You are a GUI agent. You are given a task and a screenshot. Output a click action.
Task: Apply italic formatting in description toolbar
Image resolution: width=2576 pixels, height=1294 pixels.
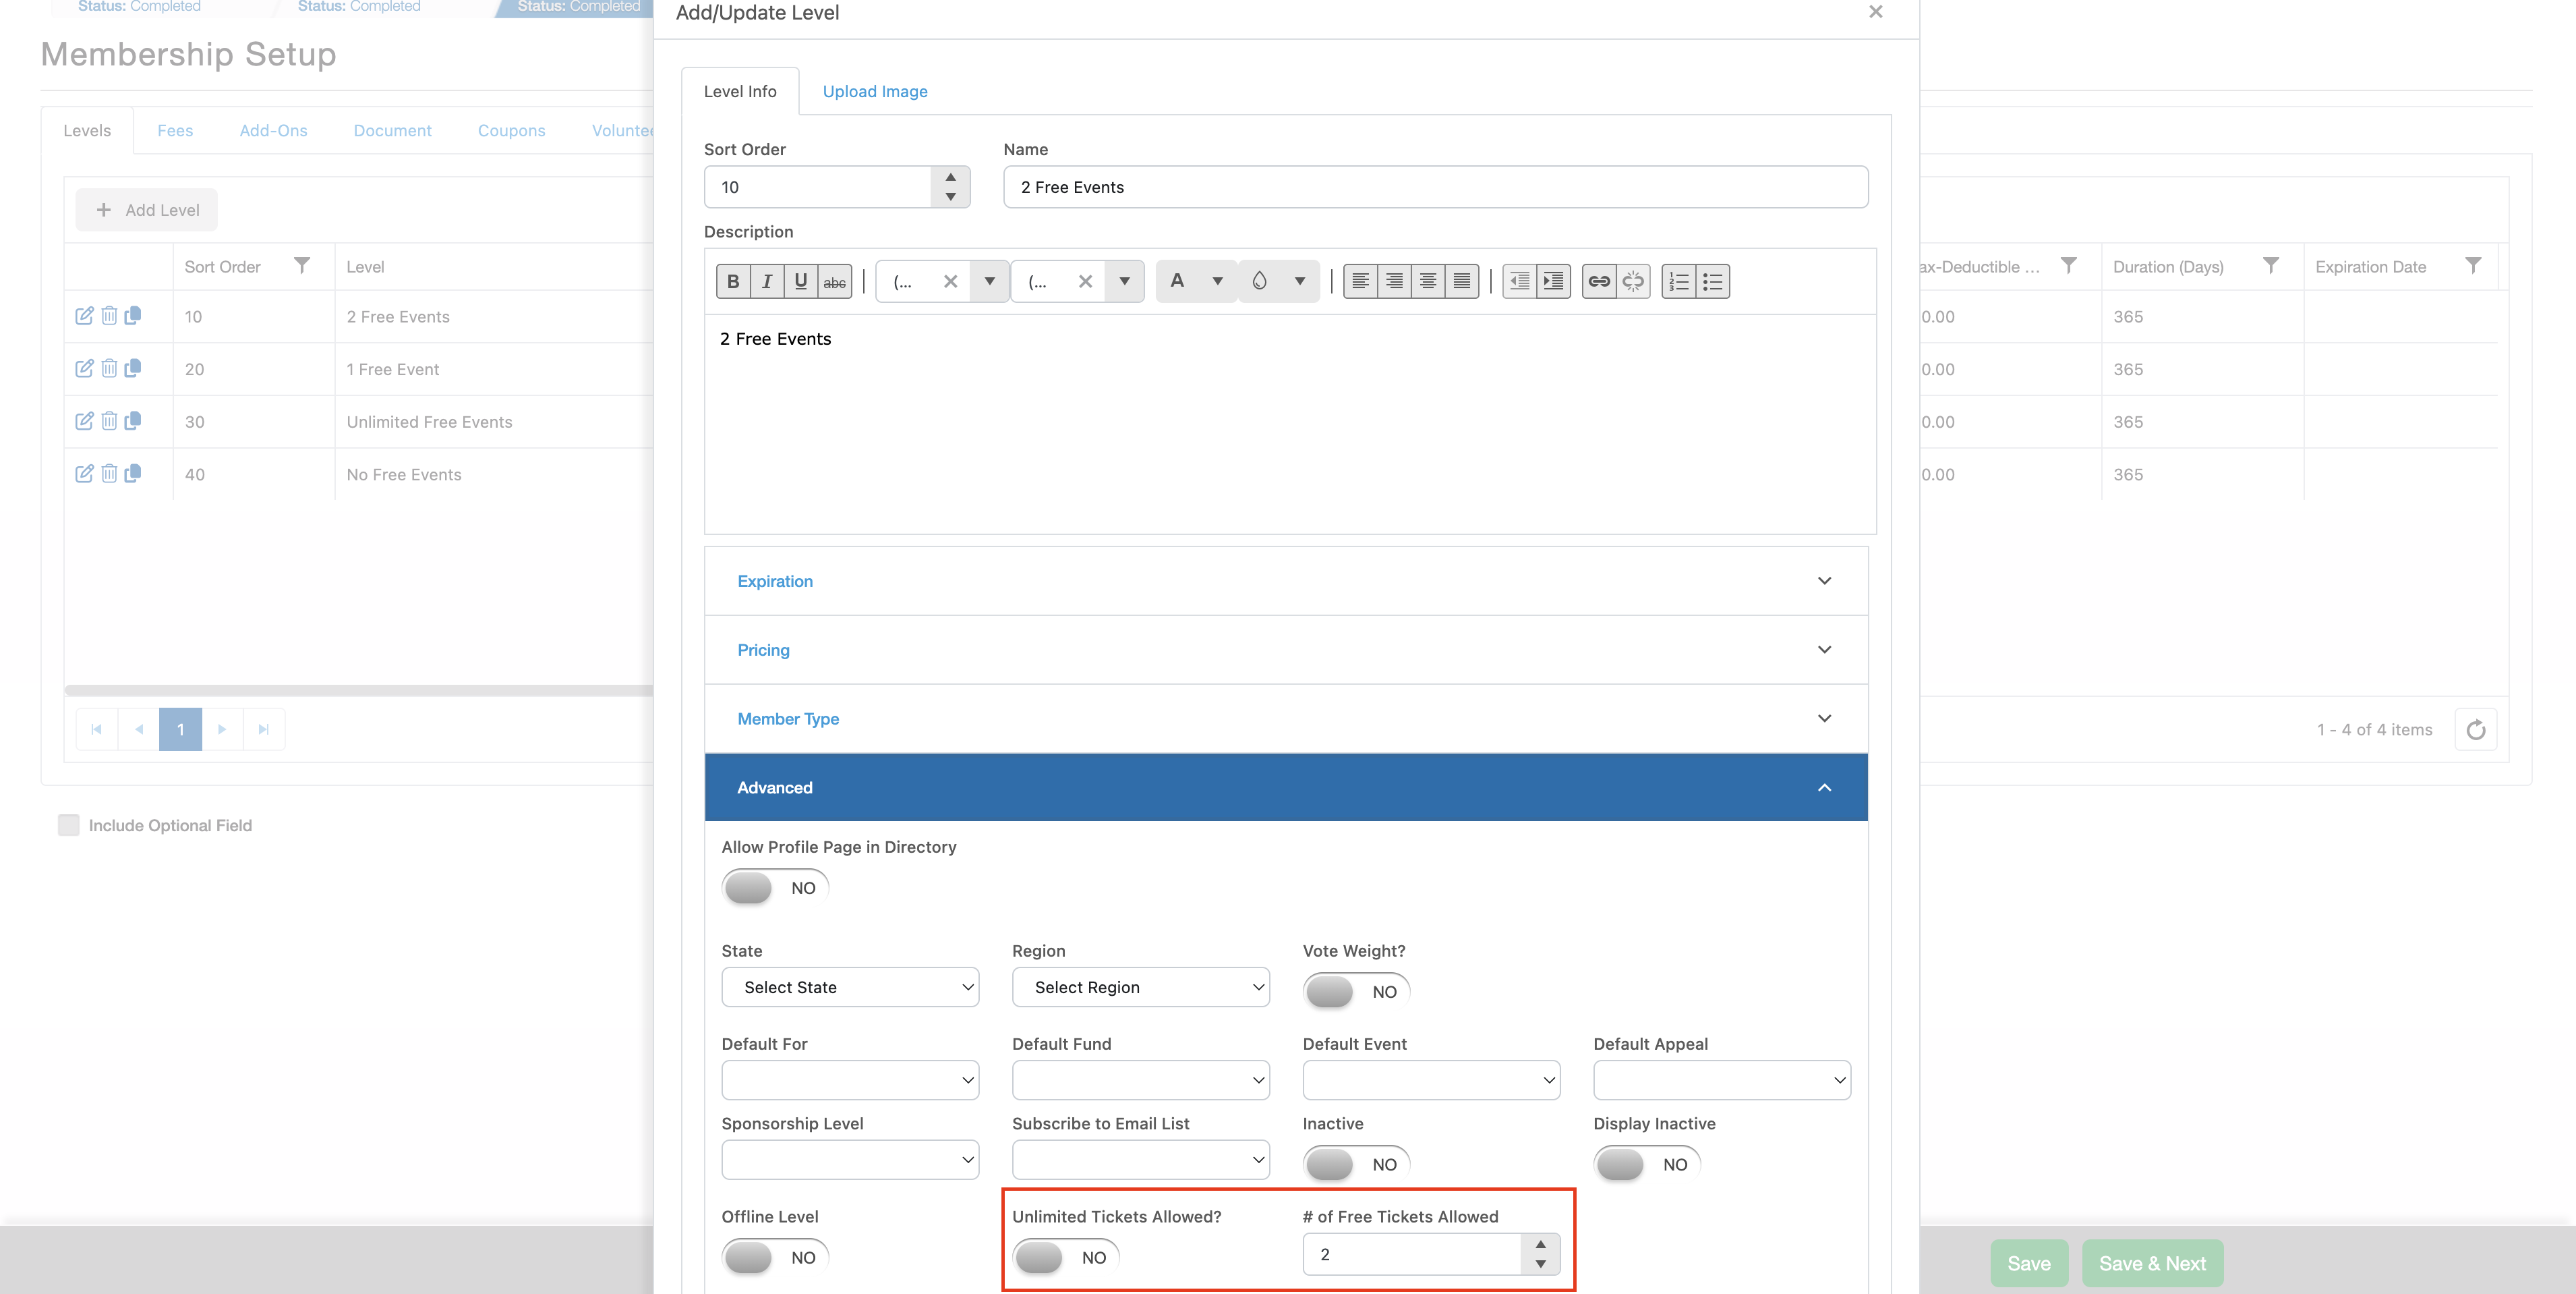pyautogui.click(x=767, y=281)
